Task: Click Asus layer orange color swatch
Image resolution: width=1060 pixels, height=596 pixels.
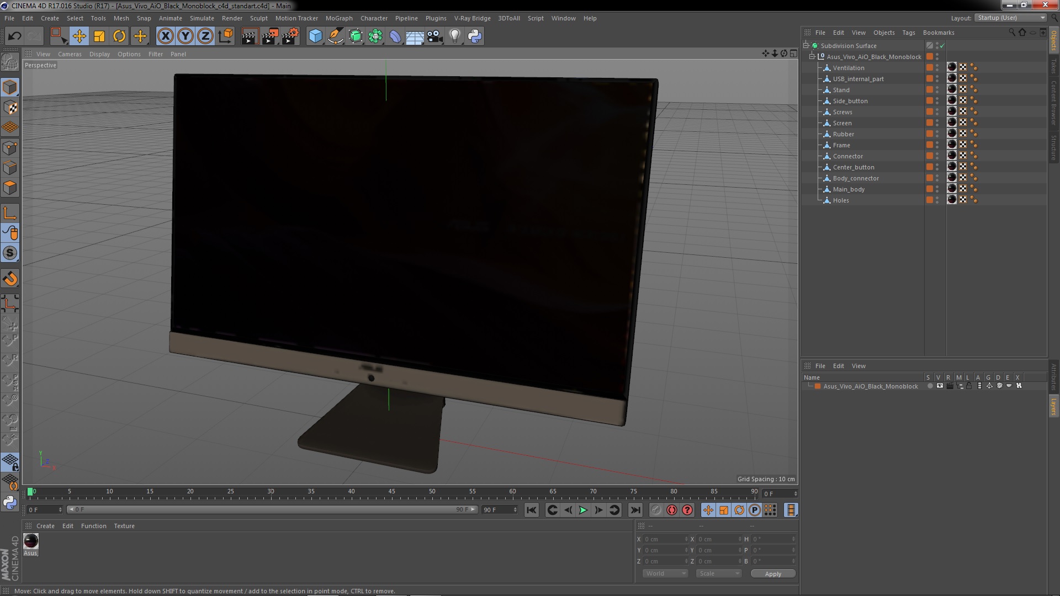Action: (x=818, y=386)
